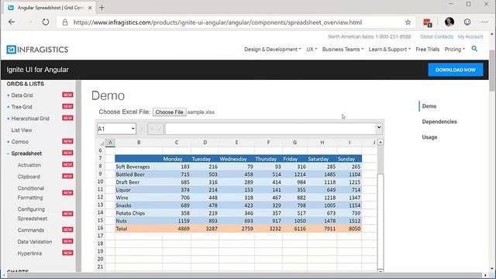Click the page vertical scrollbar thumb
496x279 pixels.
point(492,71)
